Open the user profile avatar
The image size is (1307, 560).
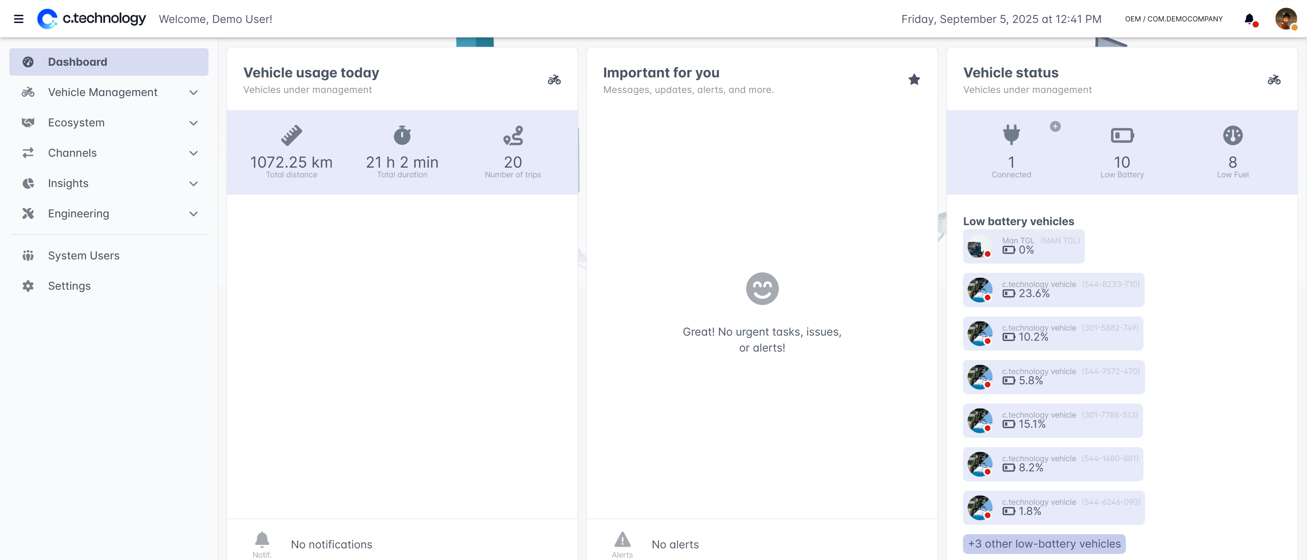click(x=1285, y=19)
